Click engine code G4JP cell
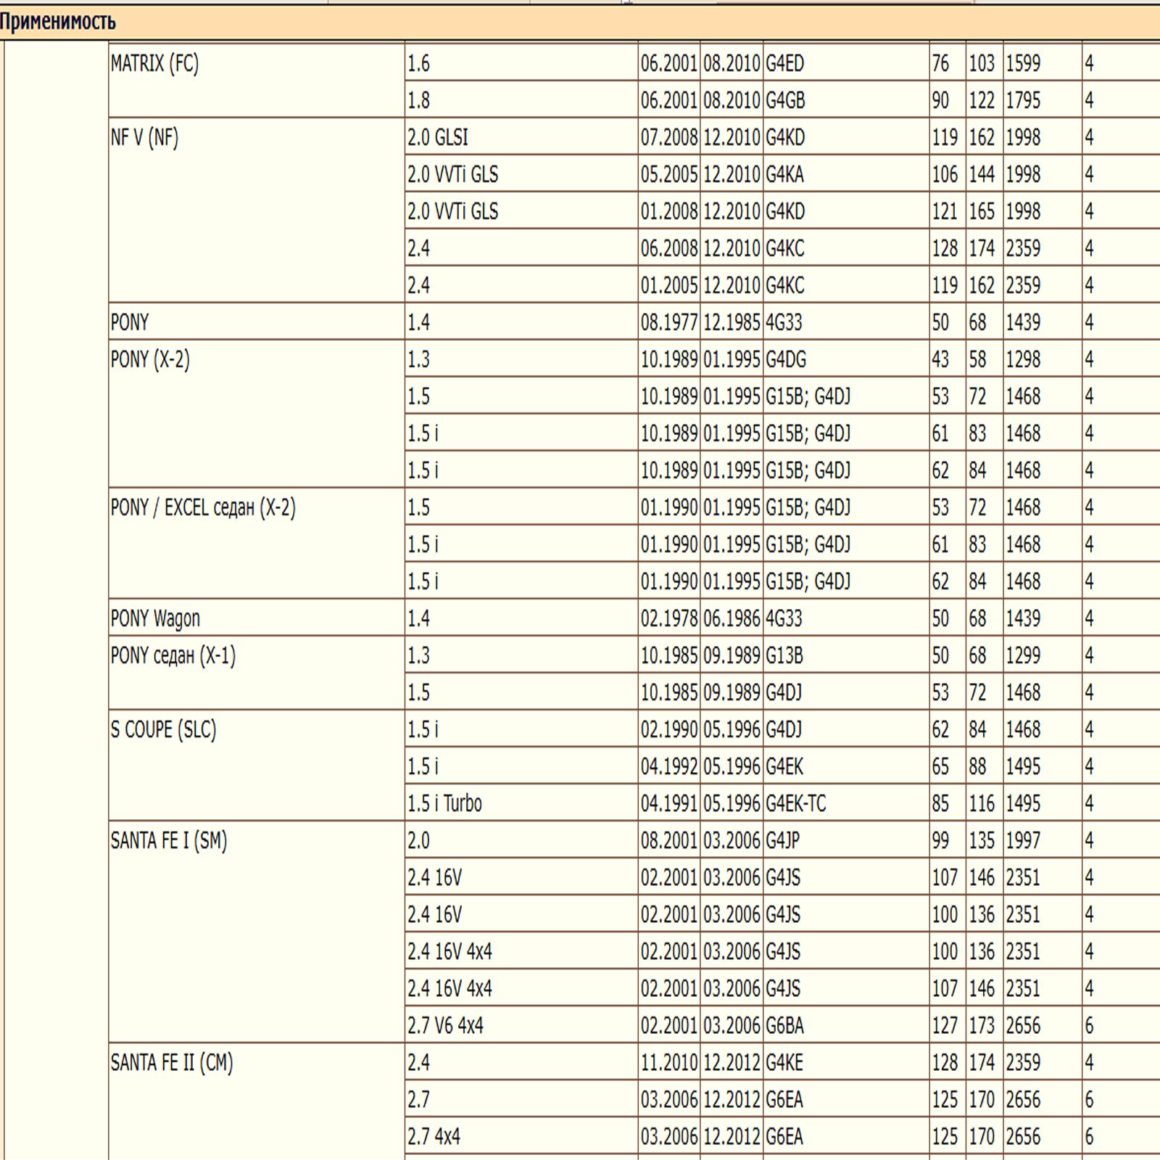The width and height of the screenshot is (1160, 1160). [x=782, y=840]
